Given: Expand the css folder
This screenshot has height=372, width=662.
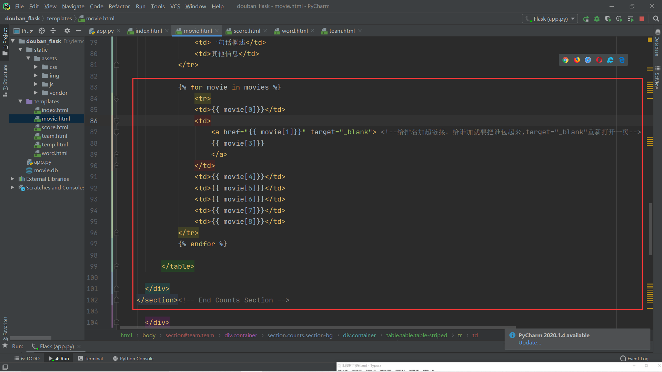Looking at the screenshot, I should tap(36, 67).
